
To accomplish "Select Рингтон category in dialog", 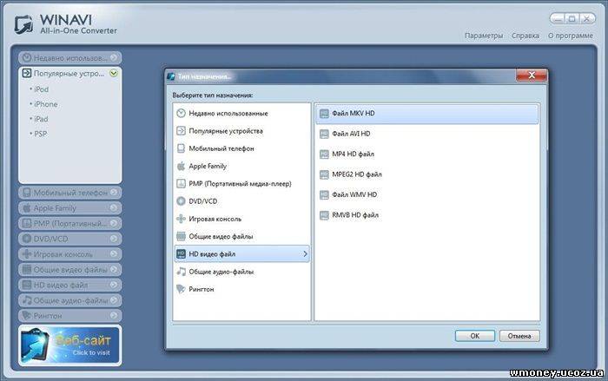I will 242,289.
